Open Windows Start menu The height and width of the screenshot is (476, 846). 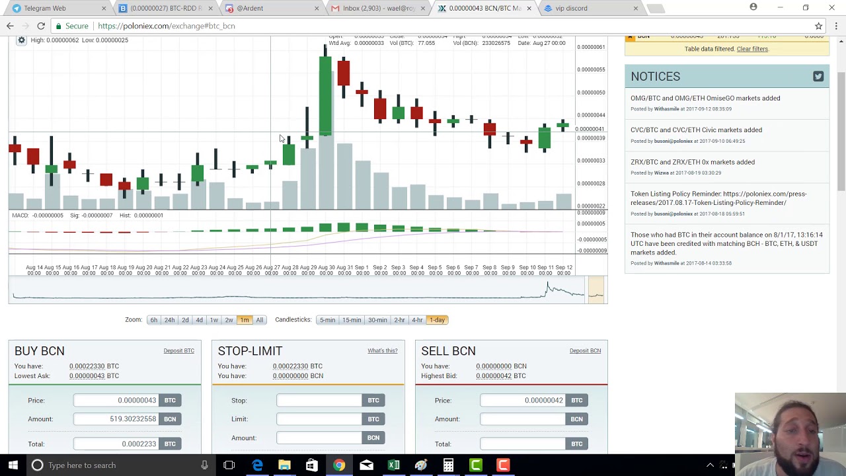tap(13, 465)
